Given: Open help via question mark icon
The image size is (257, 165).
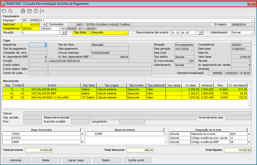Looking at the screenshot, I should coord(36,11).
